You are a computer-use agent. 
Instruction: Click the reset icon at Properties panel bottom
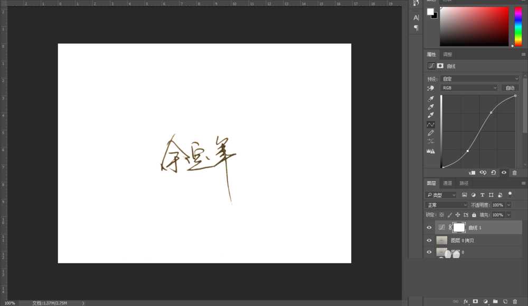click(x=493, y=172)
